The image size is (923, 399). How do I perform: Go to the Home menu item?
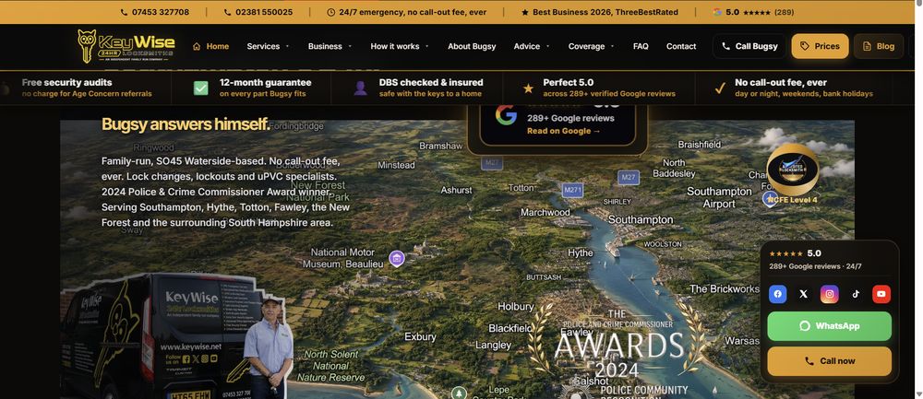[210, 46]
